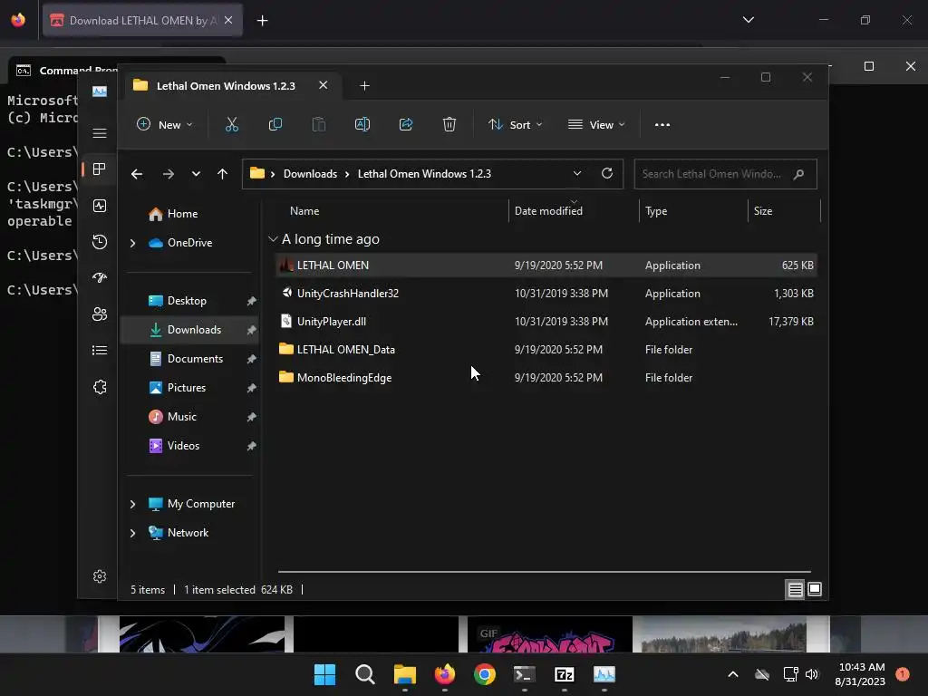Select the Download LETHAL OMEN Firefox tab

coord(142,21)
